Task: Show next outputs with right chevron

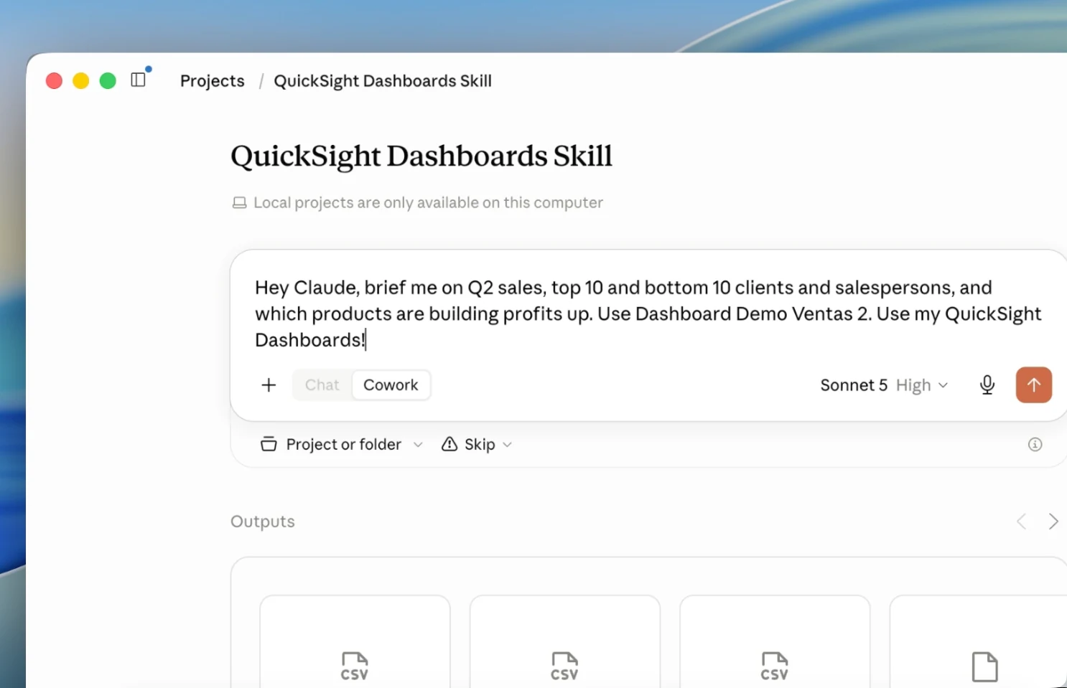Action: tap(1053, 522)
